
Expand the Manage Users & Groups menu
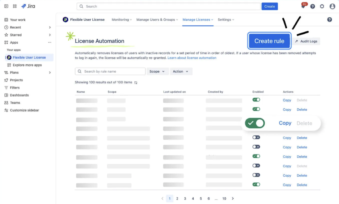157,19
